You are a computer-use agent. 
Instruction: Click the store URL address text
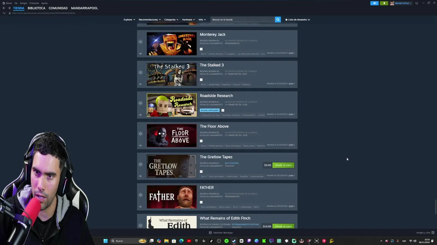44,13
